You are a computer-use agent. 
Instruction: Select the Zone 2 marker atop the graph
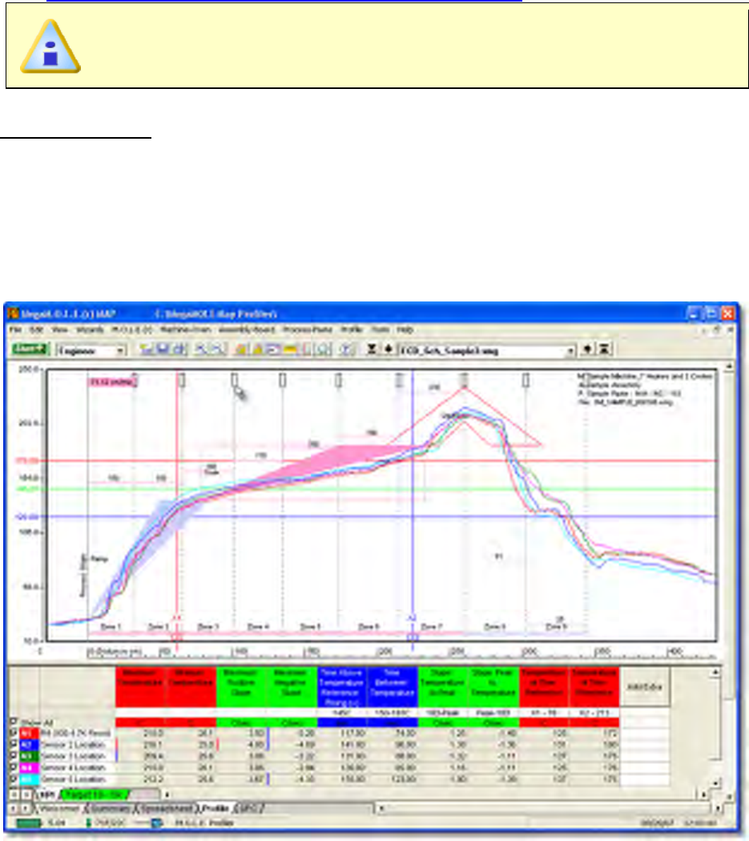(182, 380)
